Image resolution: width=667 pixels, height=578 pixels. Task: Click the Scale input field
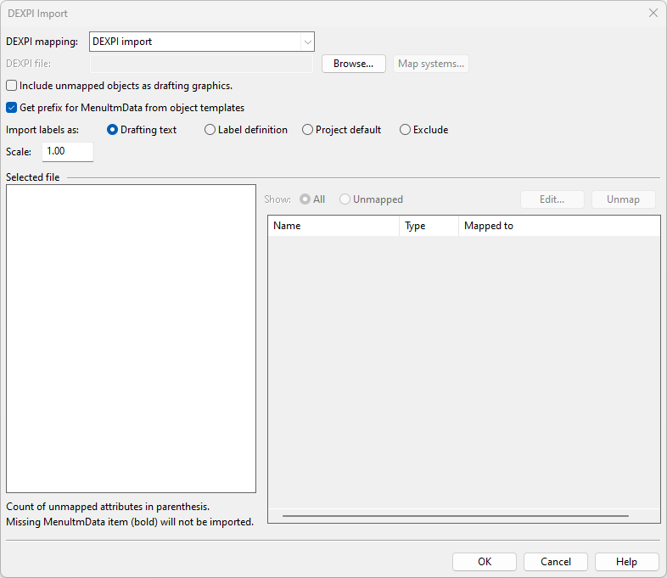(x=67, y=151)
